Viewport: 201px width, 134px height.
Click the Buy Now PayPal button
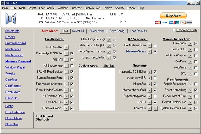click(173, 16)
